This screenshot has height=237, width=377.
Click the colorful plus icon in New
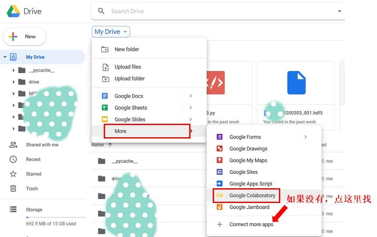(x=13, y=37)
